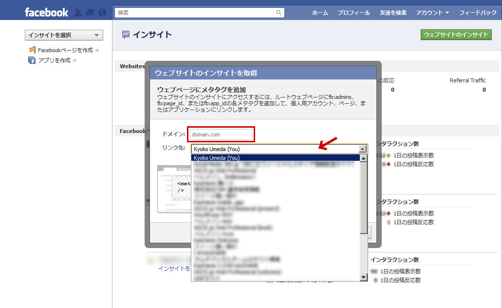Viewport: 502px width, 308px height.
Task: Click the dropdown list scroll up arrow
Action: pos(363,158)
